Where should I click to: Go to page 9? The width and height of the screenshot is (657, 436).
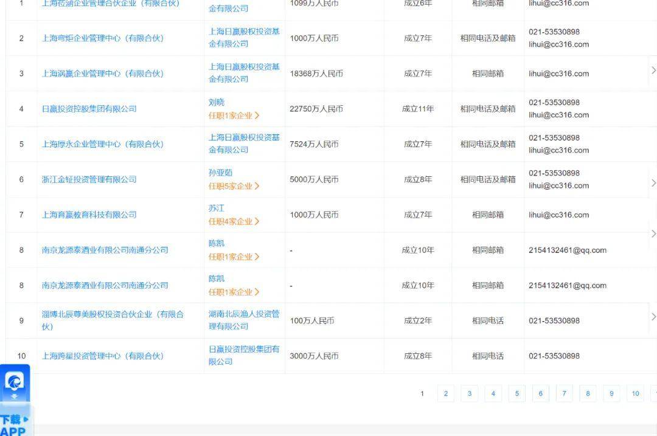pyautogui.click(x=611, y=393)
